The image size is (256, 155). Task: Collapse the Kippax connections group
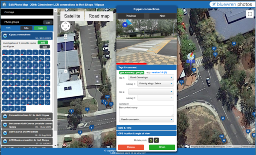[5, 36]
